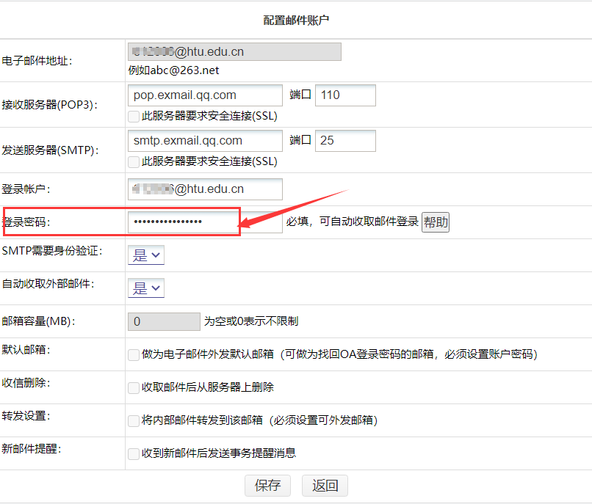Screen dimensions: 592x504
Task: Click the 邮箱容量 capacity field
Action: (x=164, y=321)
